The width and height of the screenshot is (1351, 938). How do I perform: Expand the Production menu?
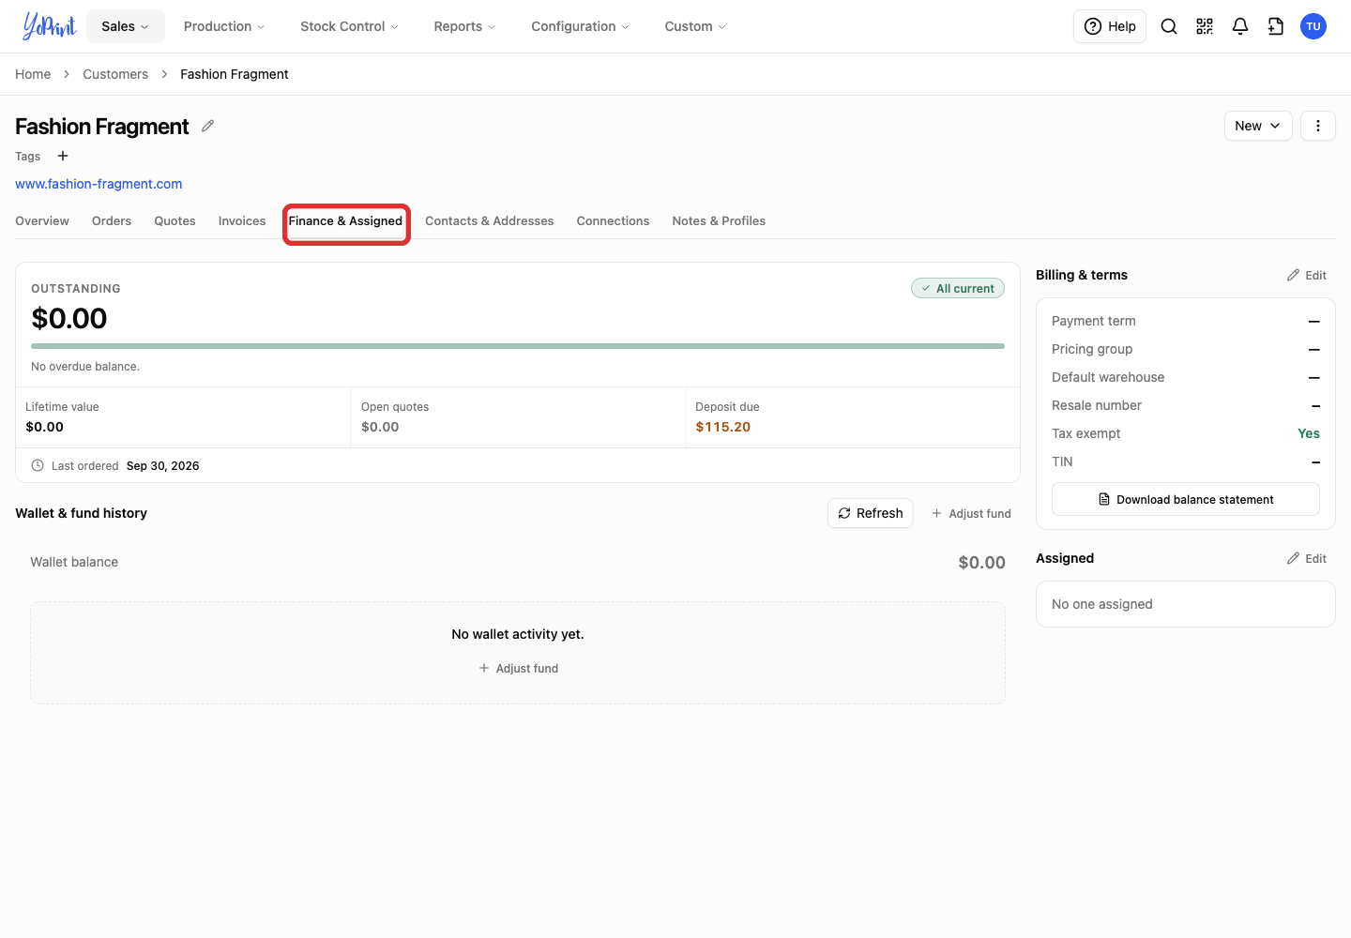click(x=224, y=26)
